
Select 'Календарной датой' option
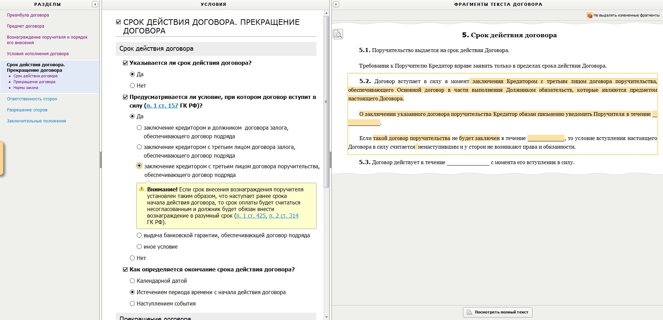pyautogui.click(x=132, y=281)
